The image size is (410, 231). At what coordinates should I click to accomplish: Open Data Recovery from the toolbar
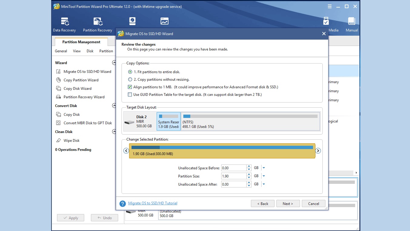coord(64,24)
